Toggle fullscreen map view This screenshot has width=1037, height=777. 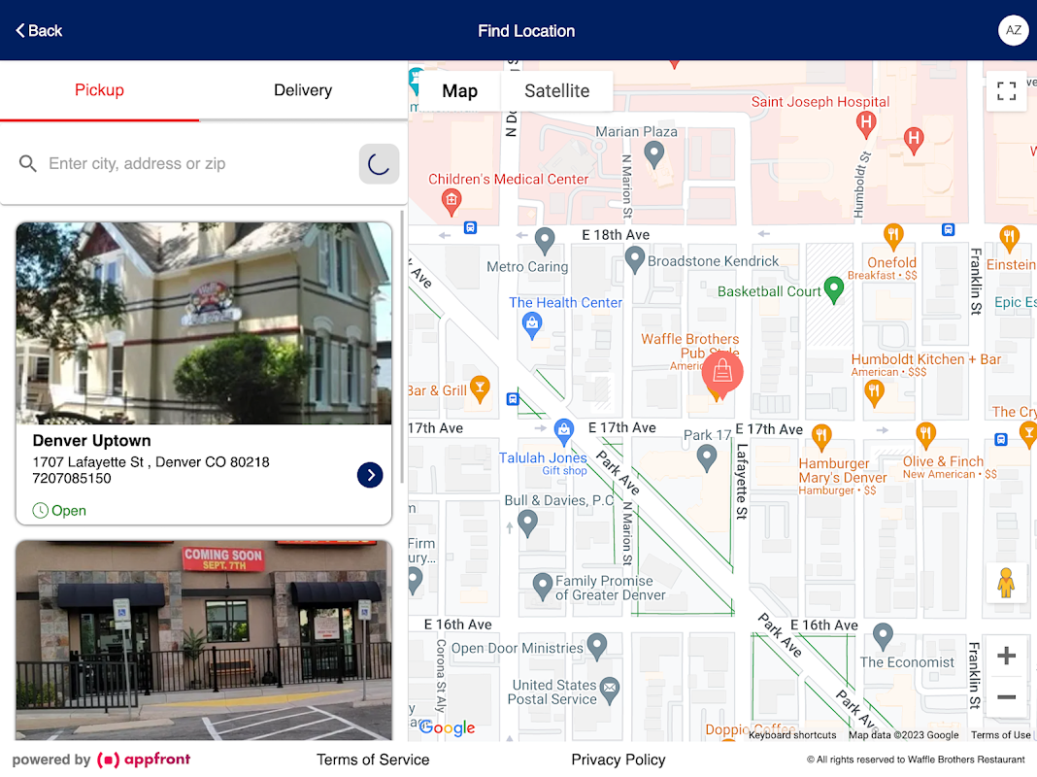[x=1006, y=91]
